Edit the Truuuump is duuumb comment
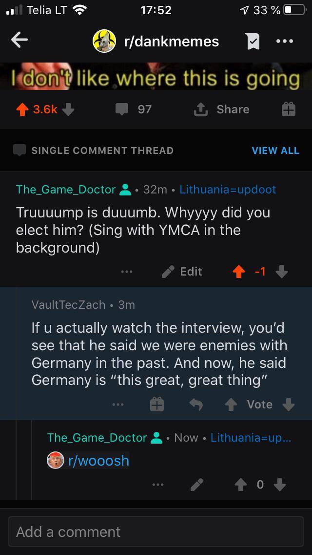 click(182, 272)
